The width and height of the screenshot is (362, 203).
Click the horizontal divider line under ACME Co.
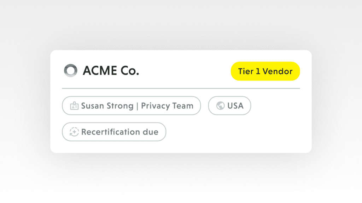181,88
